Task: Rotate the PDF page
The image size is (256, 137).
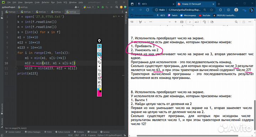Action: (204, 22)
